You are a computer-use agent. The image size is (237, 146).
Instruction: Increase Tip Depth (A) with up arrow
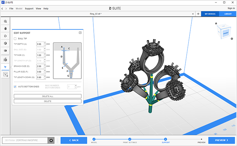click(x=45, y=43)
